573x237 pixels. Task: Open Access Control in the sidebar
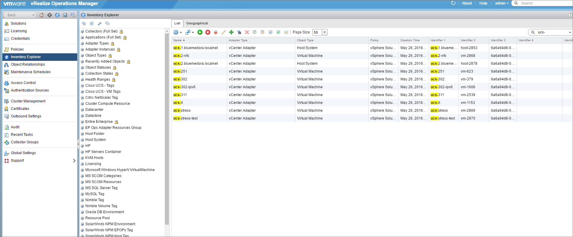[23, 83]
